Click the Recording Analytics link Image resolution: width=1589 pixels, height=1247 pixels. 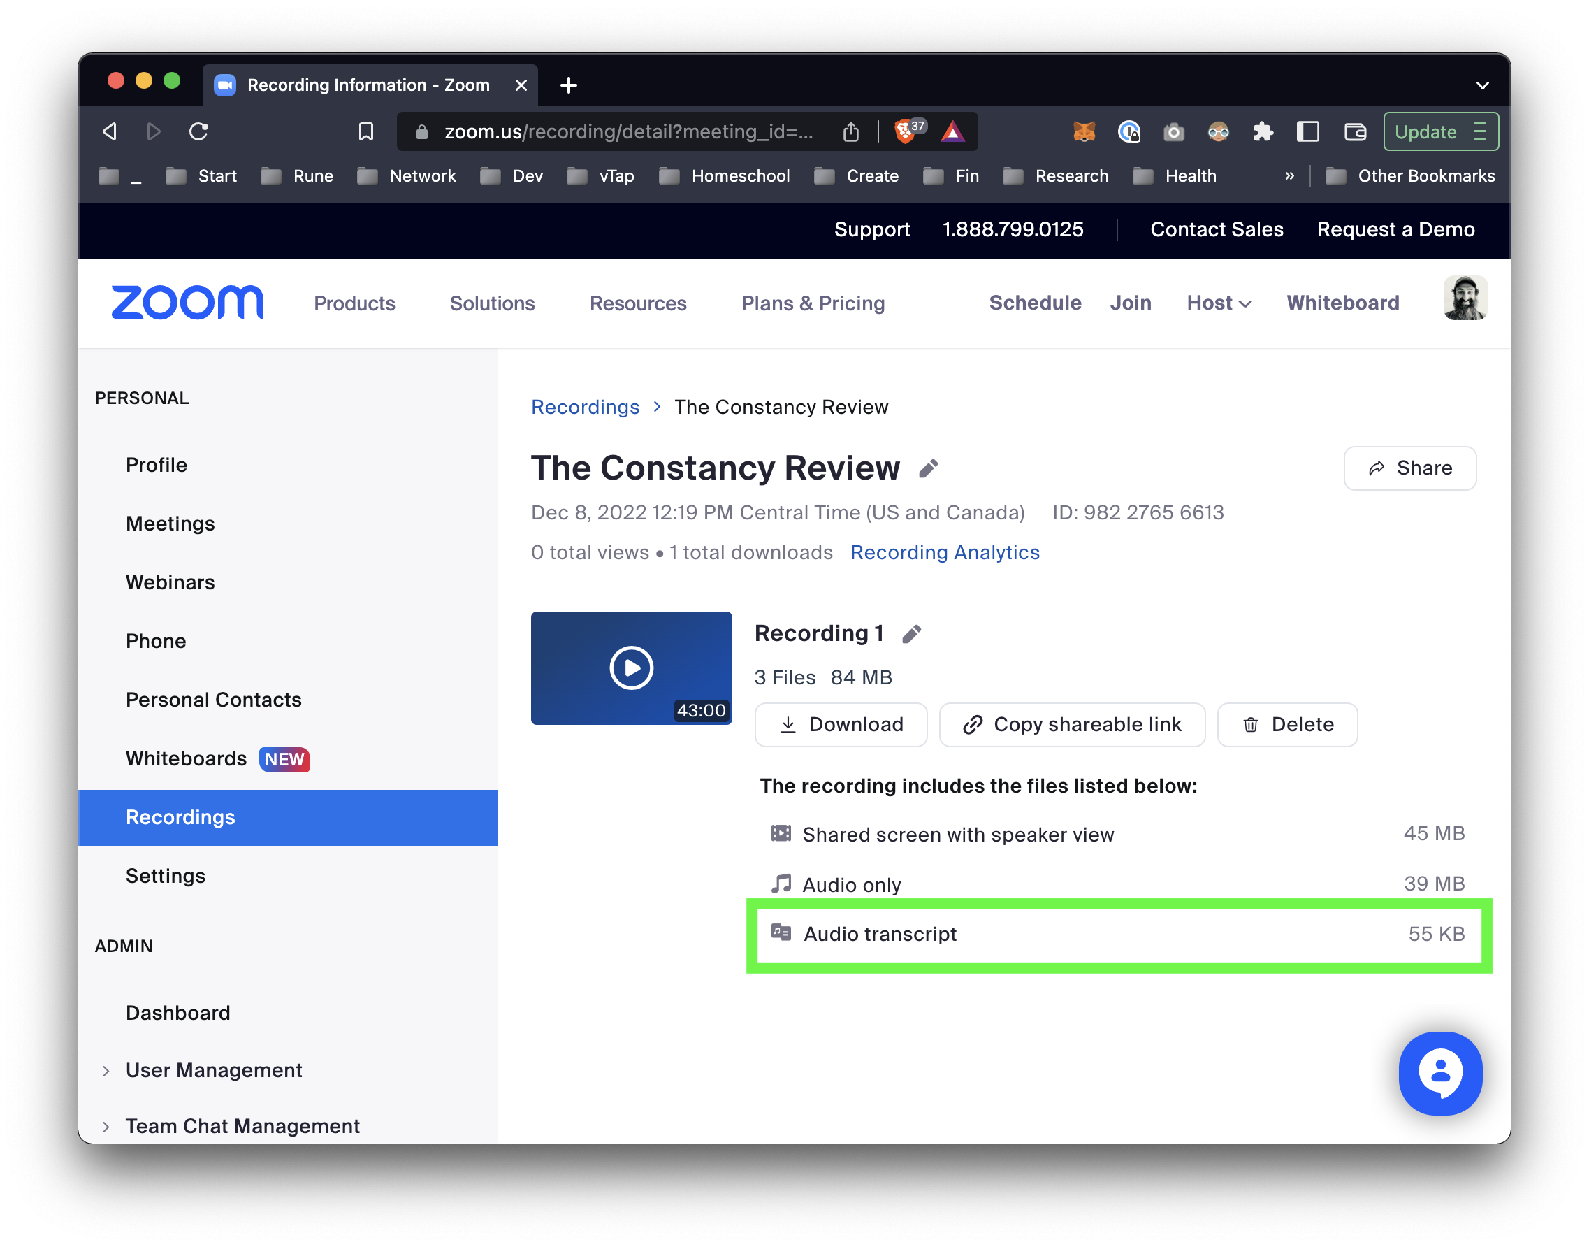click(x=945, y=553)
